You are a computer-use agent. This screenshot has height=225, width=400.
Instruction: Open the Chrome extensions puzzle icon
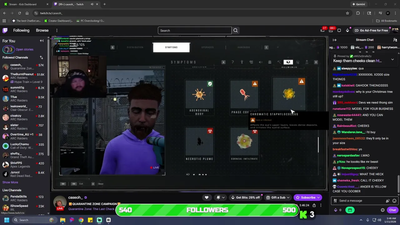(358, 13)
